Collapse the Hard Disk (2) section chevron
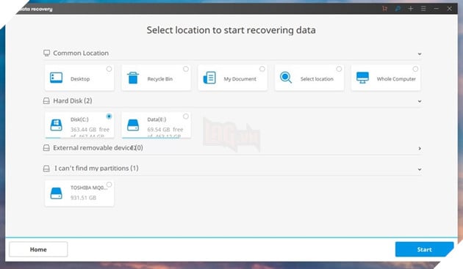 [x=420, y=101]
